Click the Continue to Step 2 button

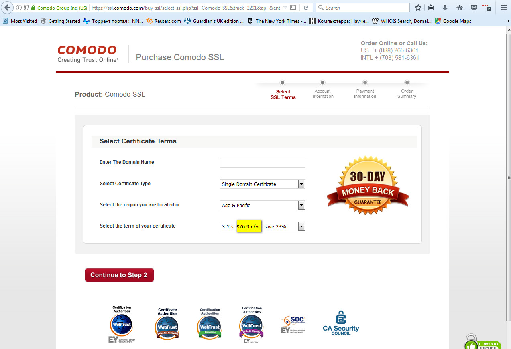click(x=119, y=275)
